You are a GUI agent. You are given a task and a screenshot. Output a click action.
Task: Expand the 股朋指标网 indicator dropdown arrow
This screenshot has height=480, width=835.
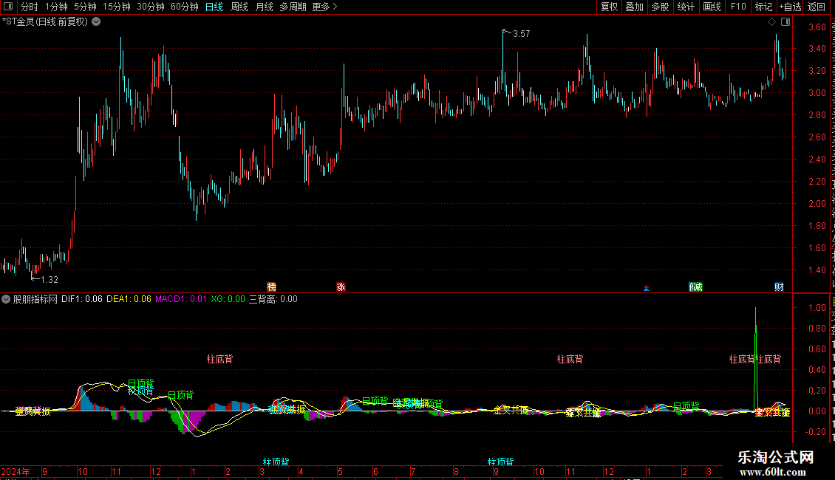tap(6, 299)
